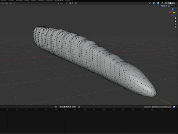
Task: Open the Global transform orientation dropdown
Action: 61,3
